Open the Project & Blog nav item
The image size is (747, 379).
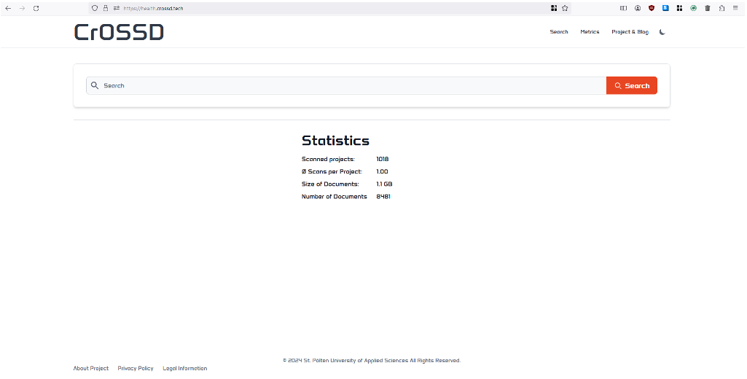point(630,32)
